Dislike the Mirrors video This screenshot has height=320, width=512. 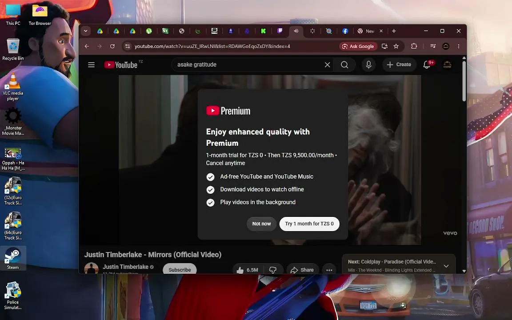(273, 270)
